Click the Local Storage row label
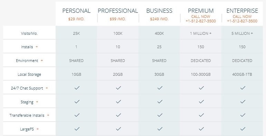The image size is (266, 136). coord(29,74)
